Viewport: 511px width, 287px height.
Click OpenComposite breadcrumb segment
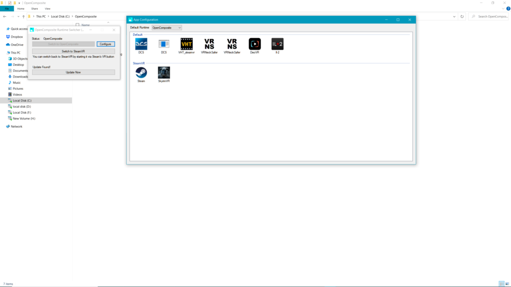pos(86,16)
